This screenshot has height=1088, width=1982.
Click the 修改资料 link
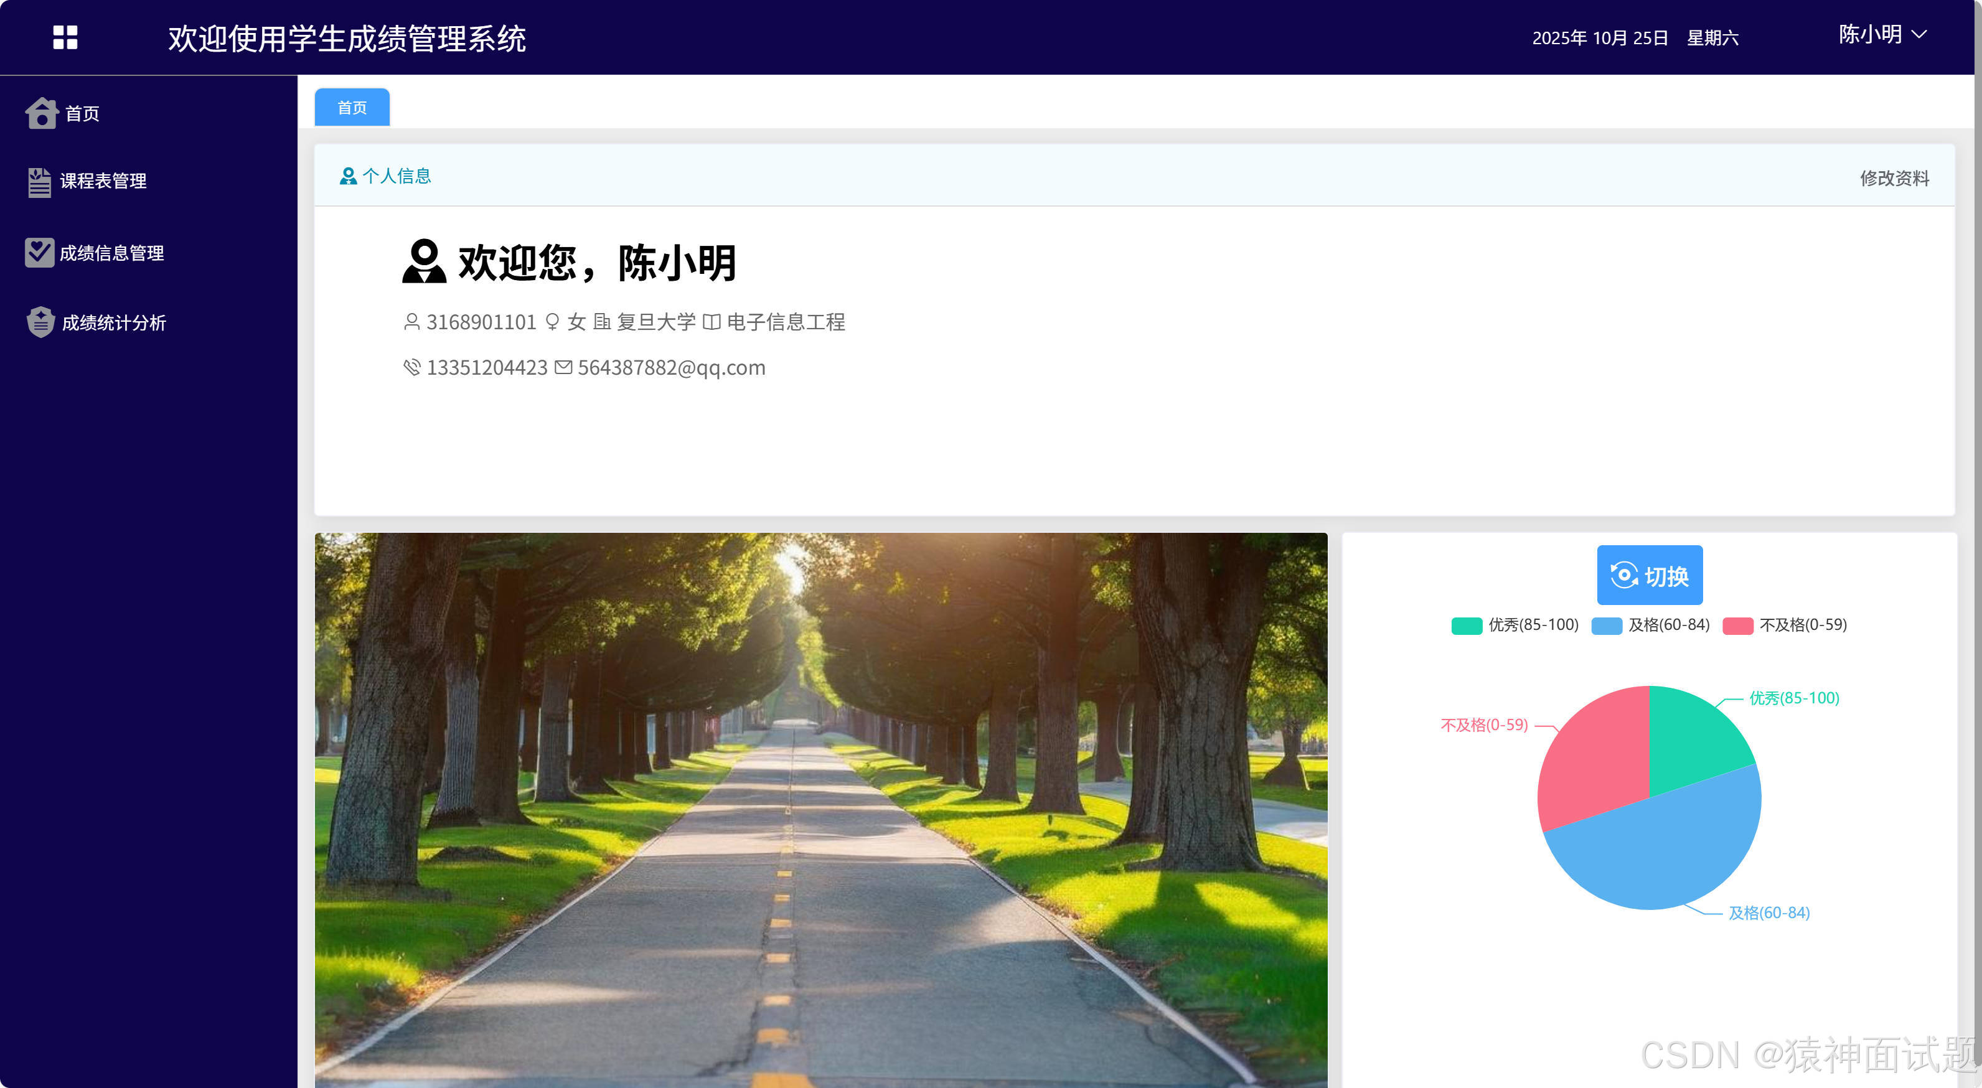(x=1895, y=179)
